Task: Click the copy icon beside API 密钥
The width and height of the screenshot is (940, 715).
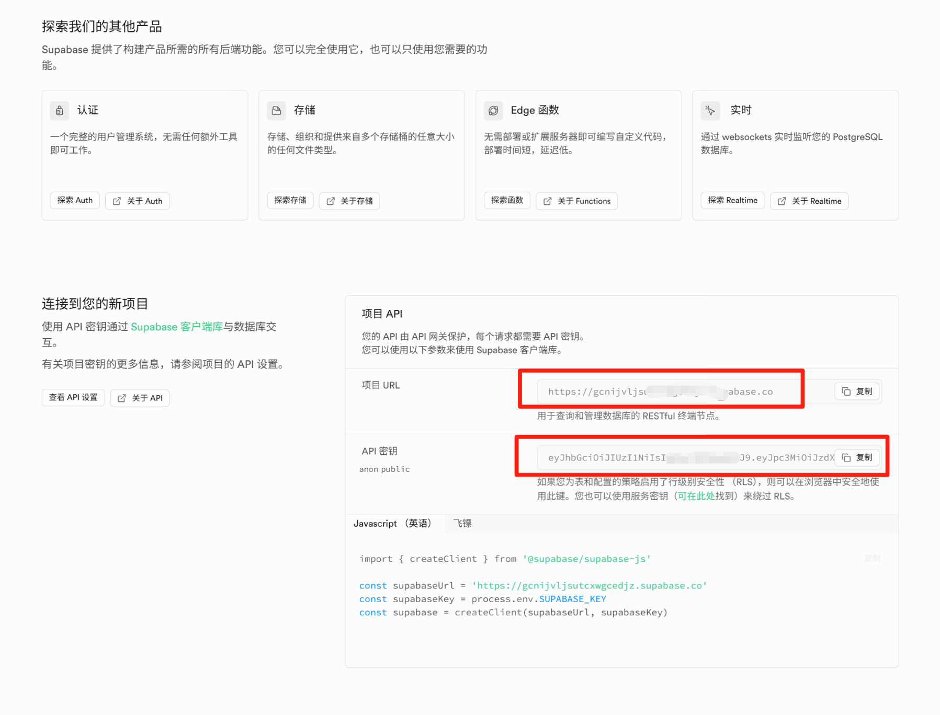Action: (x=846, y=457)
